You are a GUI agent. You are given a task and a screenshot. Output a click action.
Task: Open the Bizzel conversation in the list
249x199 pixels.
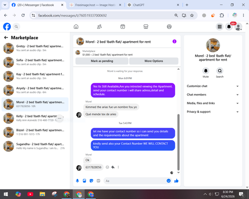pos(35,132)
